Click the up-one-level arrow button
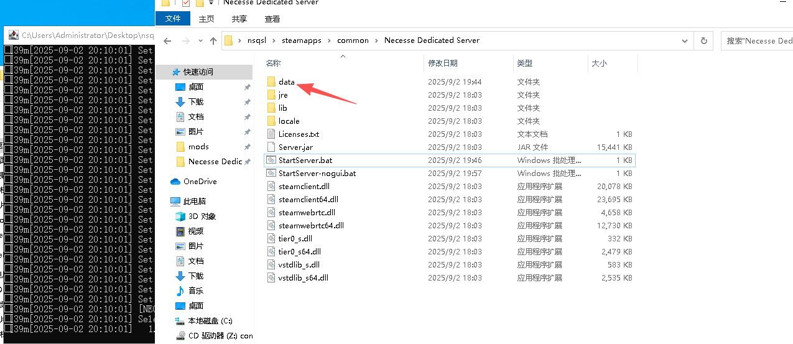This screenshot has width=793, height=344. (213, 41)
